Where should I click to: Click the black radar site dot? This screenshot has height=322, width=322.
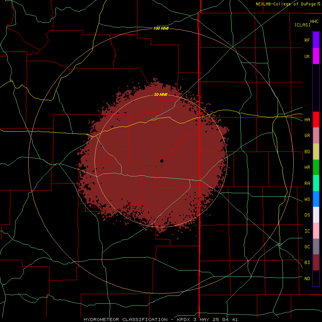click(162, 161)
